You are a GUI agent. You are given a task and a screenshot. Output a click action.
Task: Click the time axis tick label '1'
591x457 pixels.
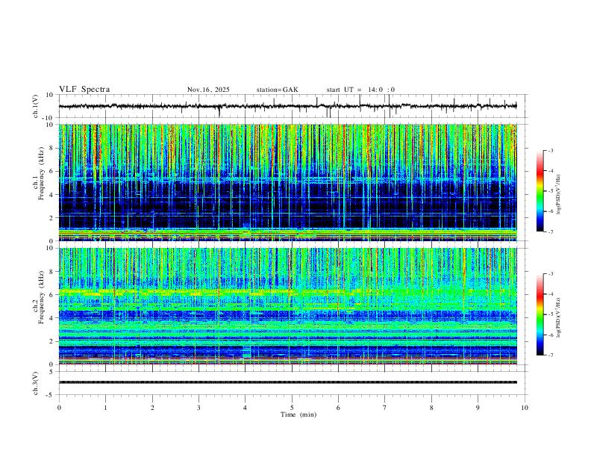coord(105,408)
